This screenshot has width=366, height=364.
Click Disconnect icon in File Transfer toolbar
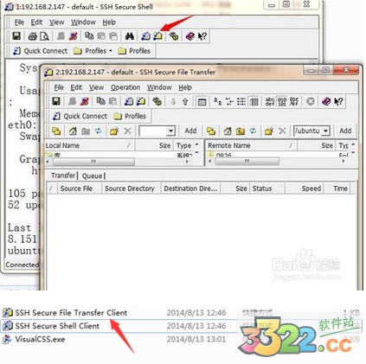tap(85, 101)
